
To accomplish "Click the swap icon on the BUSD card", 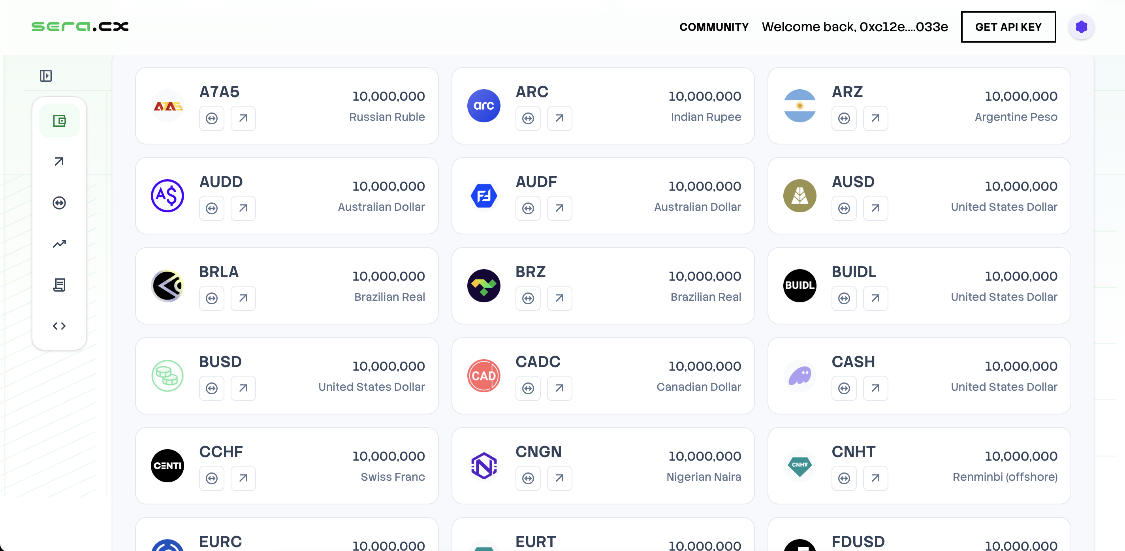I will (211, 388).
